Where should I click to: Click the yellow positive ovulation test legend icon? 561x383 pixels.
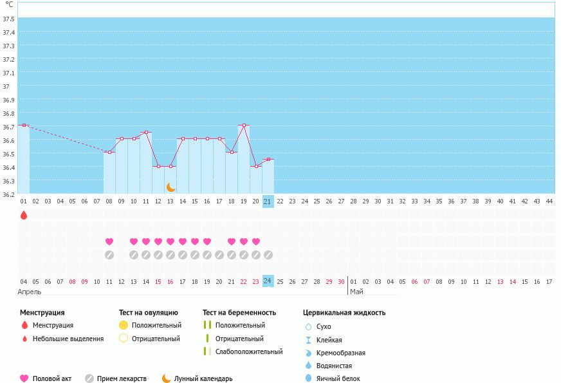pyautogui.click(x=124, y=325)
